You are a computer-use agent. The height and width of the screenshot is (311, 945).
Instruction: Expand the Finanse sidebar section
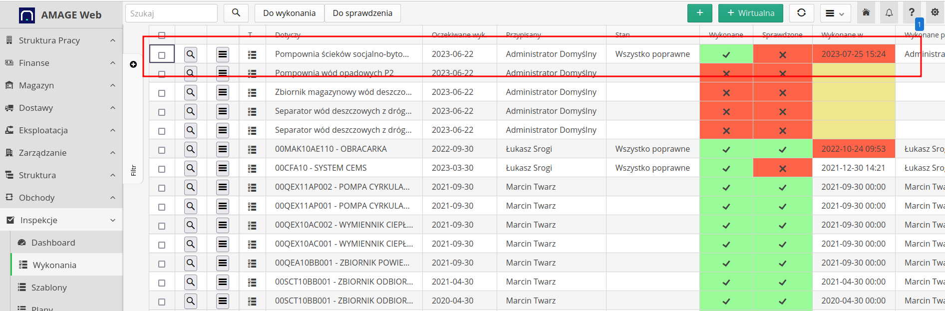coord(61,63)
